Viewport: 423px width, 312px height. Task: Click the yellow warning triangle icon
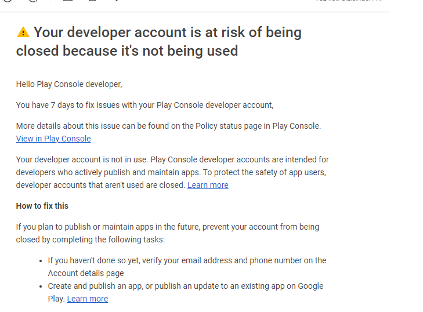coord(23,32)
